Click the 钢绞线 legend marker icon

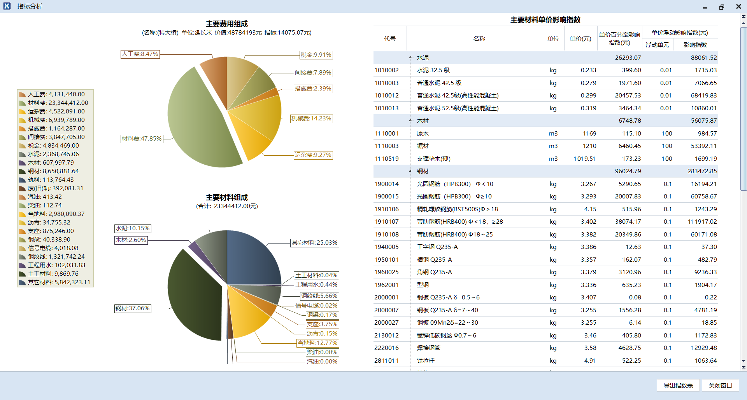click(x=22, y=257)
